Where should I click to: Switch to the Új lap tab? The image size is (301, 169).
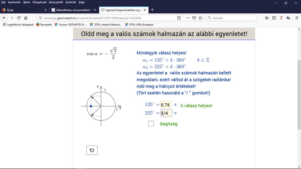coord(25,10)
